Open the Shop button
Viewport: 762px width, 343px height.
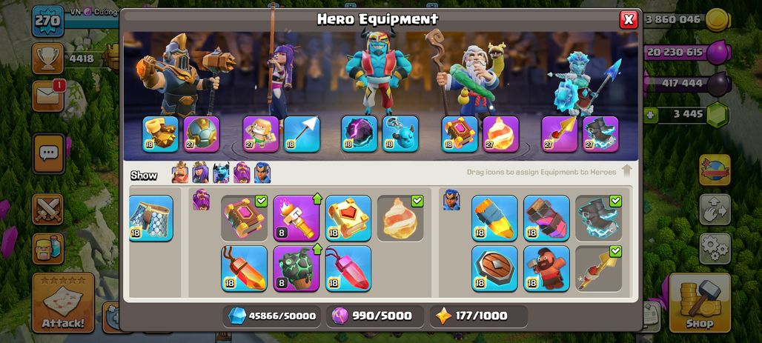[x=700, y=303]
